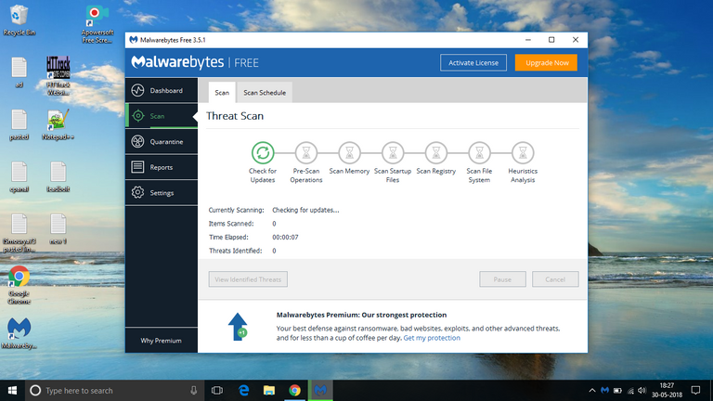Viewport: 713px width, 401px height.
Task: Click the Reports list icon
Action: coord(137,167)
